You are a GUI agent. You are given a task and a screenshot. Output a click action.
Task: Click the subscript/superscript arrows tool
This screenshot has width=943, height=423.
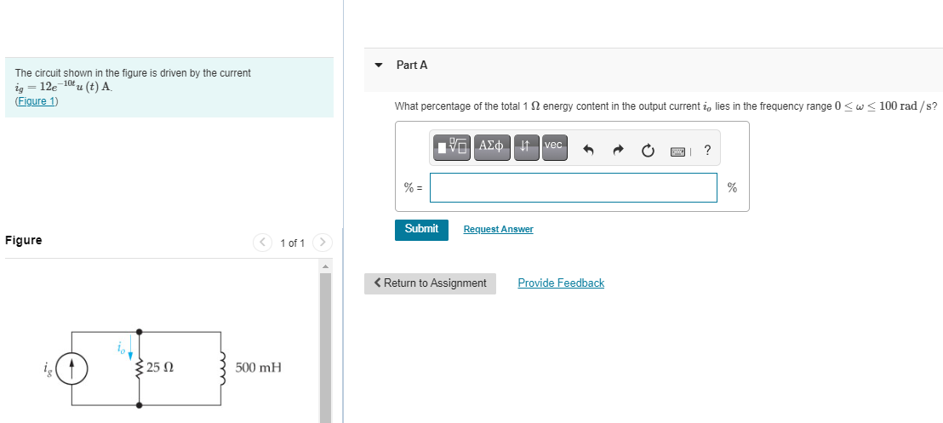[527, 148]
